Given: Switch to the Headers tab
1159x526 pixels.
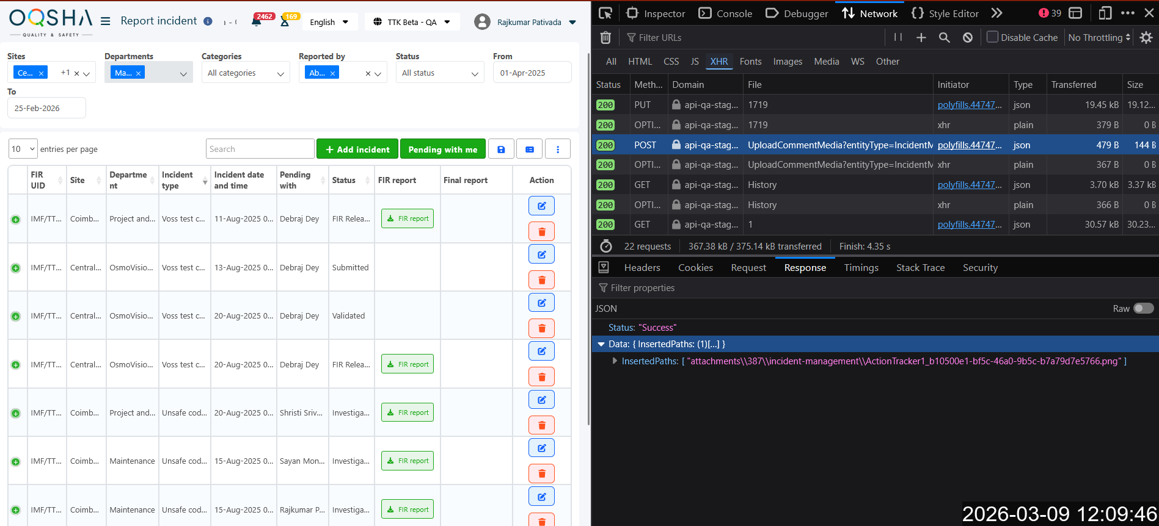Looking at the screenshot, I should pos(642,268).
